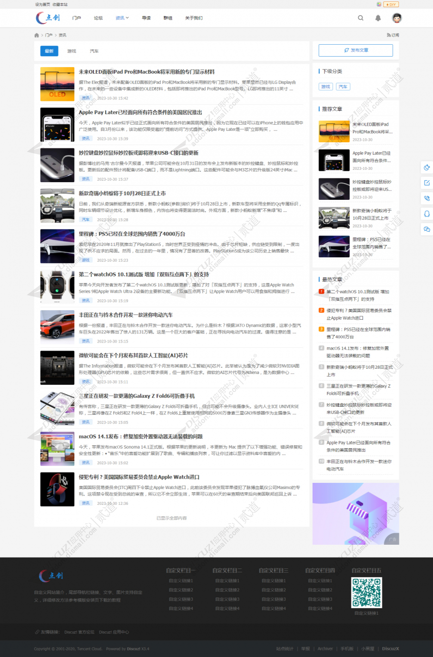This screenshot has width=433, height=657.
Task: Open the 导读 navigation item
Action: [x=146, y=18]
